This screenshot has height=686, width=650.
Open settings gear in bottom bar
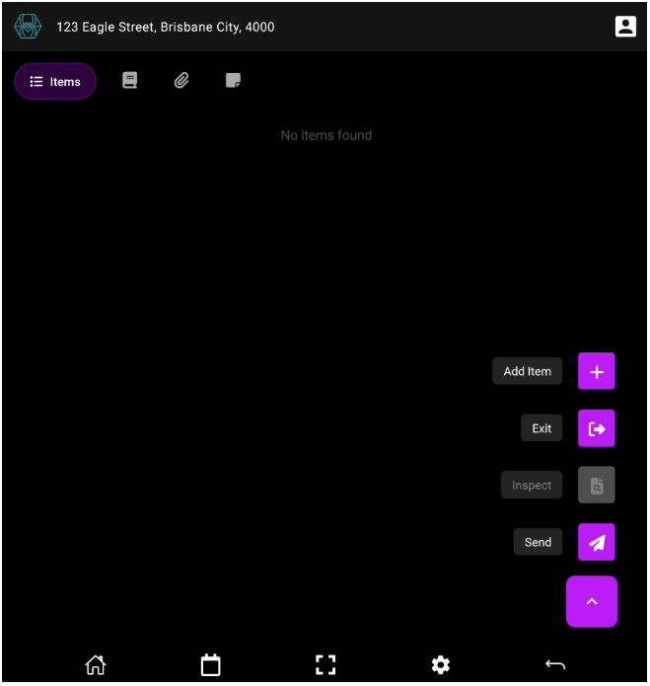coord(441,665)
